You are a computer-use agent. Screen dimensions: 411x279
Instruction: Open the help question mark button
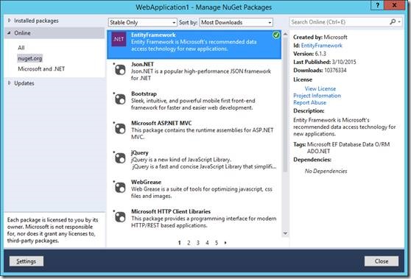point(377,5)
